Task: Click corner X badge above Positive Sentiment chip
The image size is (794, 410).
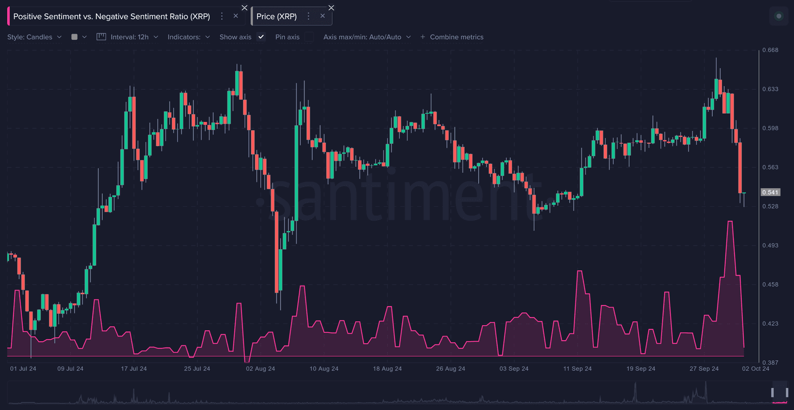Action: [245, 7]
